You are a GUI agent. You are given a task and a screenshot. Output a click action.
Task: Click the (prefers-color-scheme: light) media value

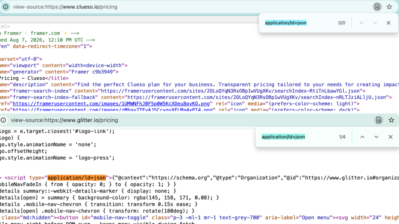point(312,103)
